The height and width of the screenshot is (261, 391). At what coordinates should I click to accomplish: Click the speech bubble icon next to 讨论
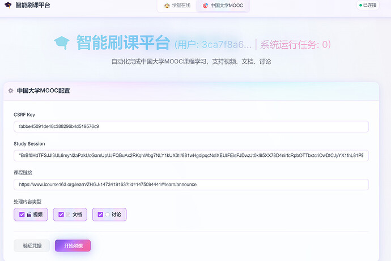pyautogui.click(x=108, y=215)
